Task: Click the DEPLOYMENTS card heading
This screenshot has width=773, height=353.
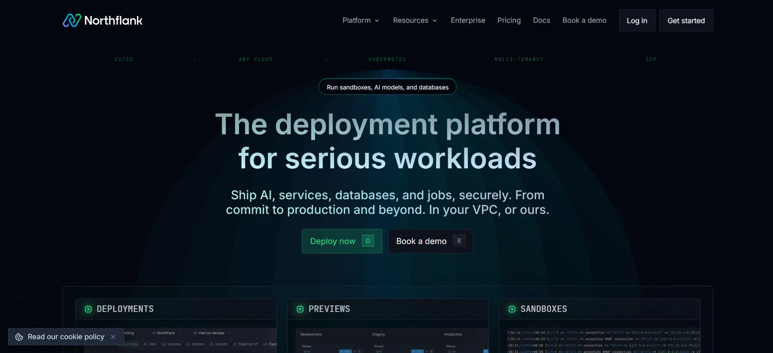Action: pyautogui.click(x=125, y=309)
